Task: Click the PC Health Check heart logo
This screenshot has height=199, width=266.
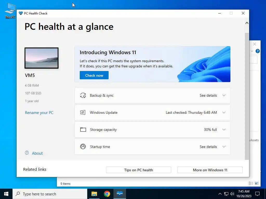Action: pyautogui.click(x=21, y=13)
